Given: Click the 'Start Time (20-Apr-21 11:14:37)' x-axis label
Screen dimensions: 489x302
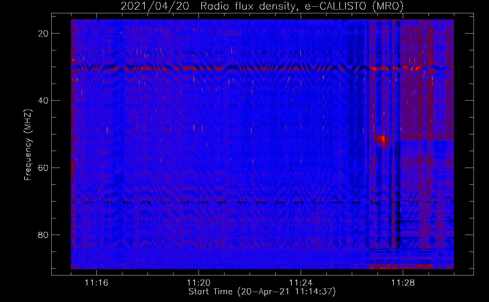Looking at the screenshot, I should tap(262, 292).
